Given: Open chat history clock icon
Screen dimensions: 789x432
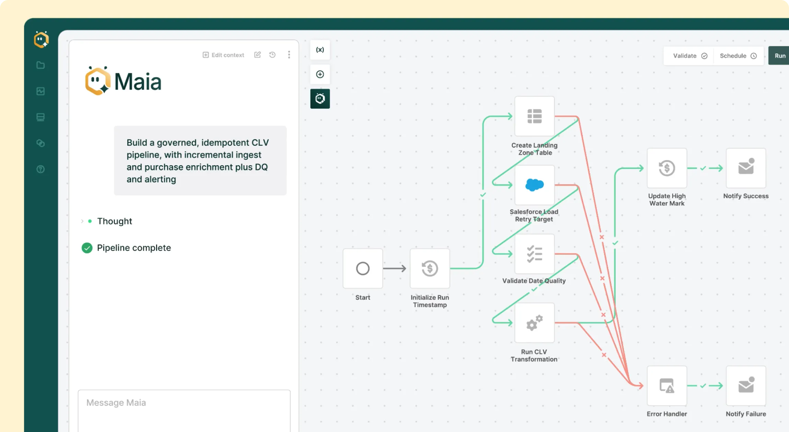Looking at the screenshot, I should coord(272,55).
